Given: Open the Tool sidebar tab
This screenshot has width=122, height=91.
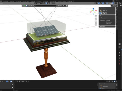Looking at the screenshot, I should click(x=117, y=9).
